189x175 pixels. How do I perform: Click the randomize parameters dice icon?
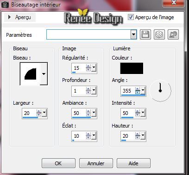pyautogui.click(x=159, y=34)
